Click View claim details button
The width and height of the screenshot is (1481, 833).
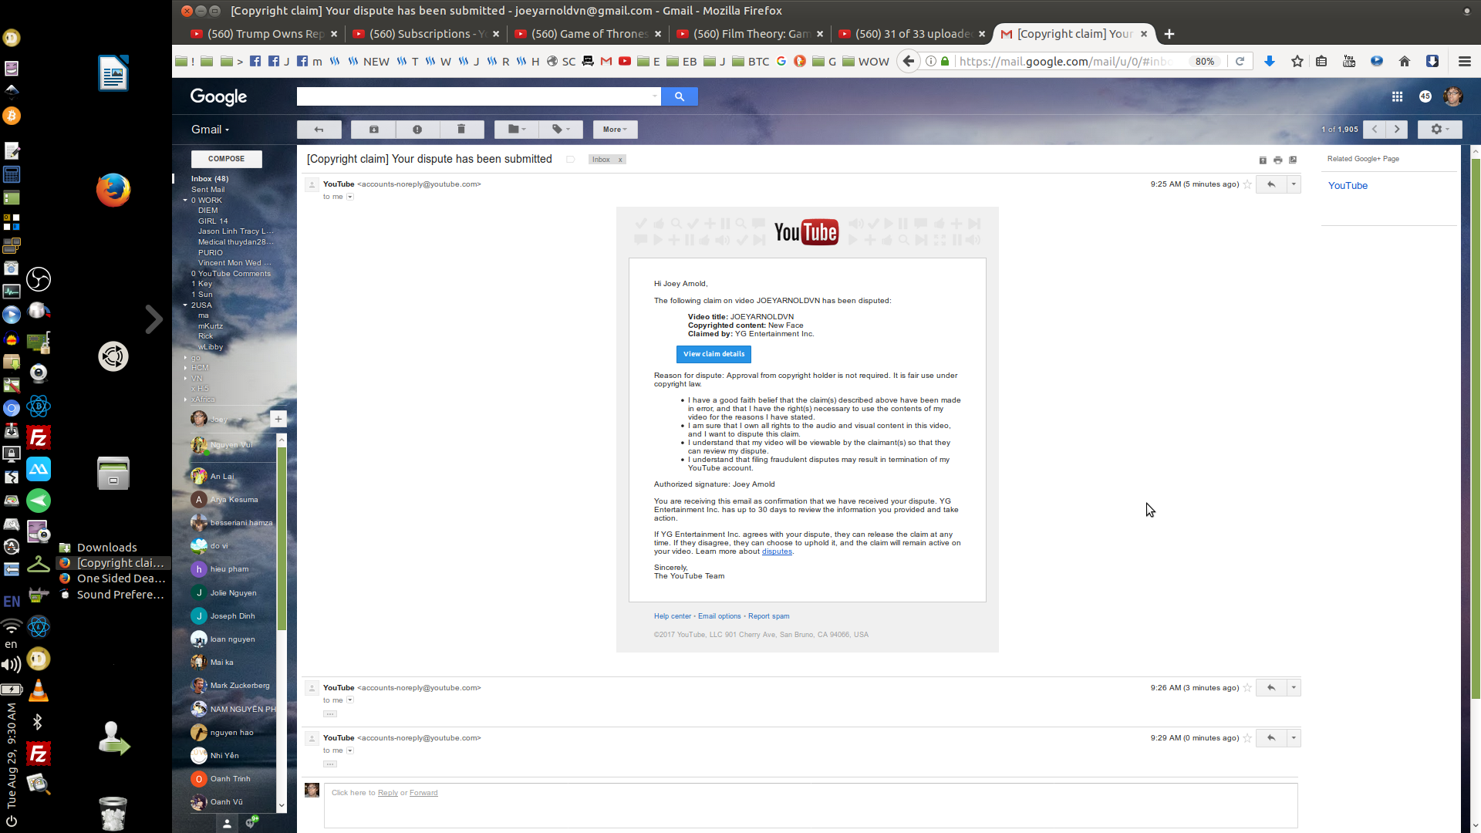714,354
